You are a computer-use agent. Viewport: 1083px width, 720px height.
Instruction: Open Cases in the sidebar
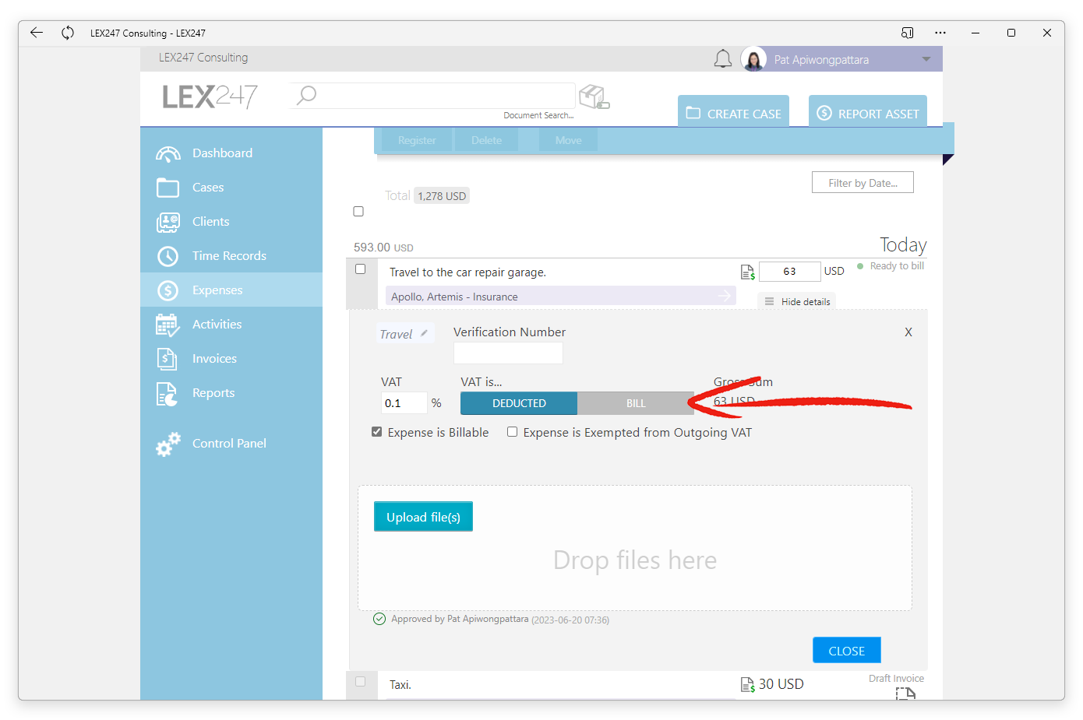coord(208,188)
